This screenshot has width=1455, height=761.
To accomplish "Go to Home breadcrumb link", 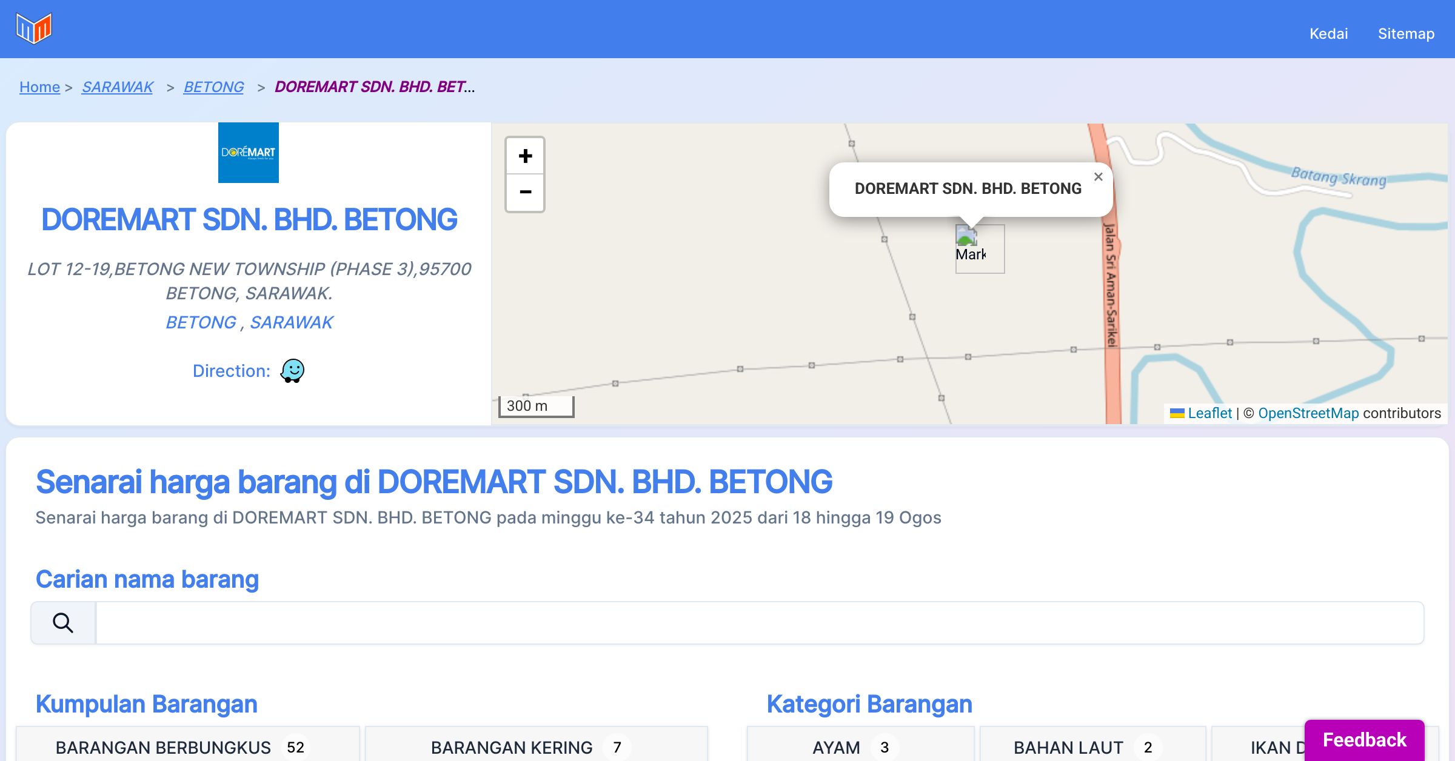I will pyautogui.click(x=39, y=87).
